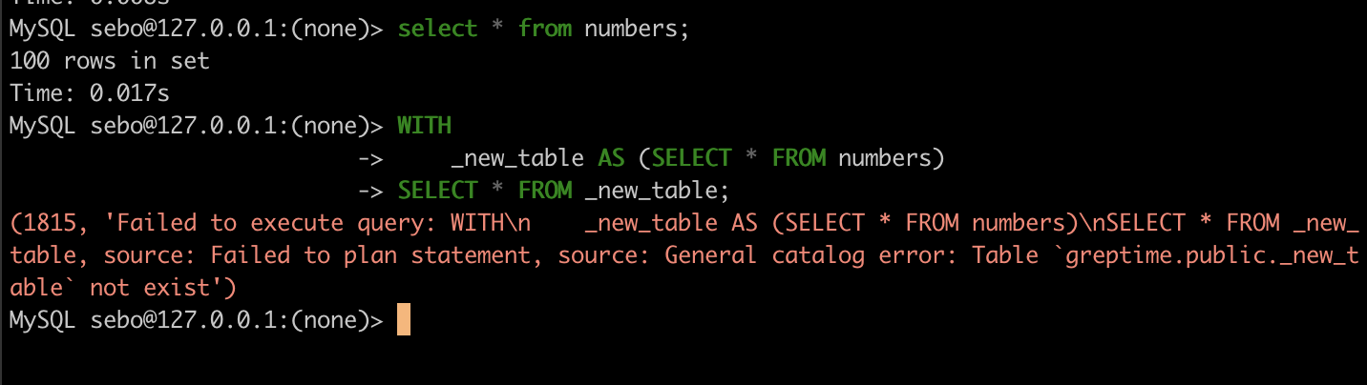Click the first '->' continuation arrow
1367x385 pixels.
(x=370, y=158)
